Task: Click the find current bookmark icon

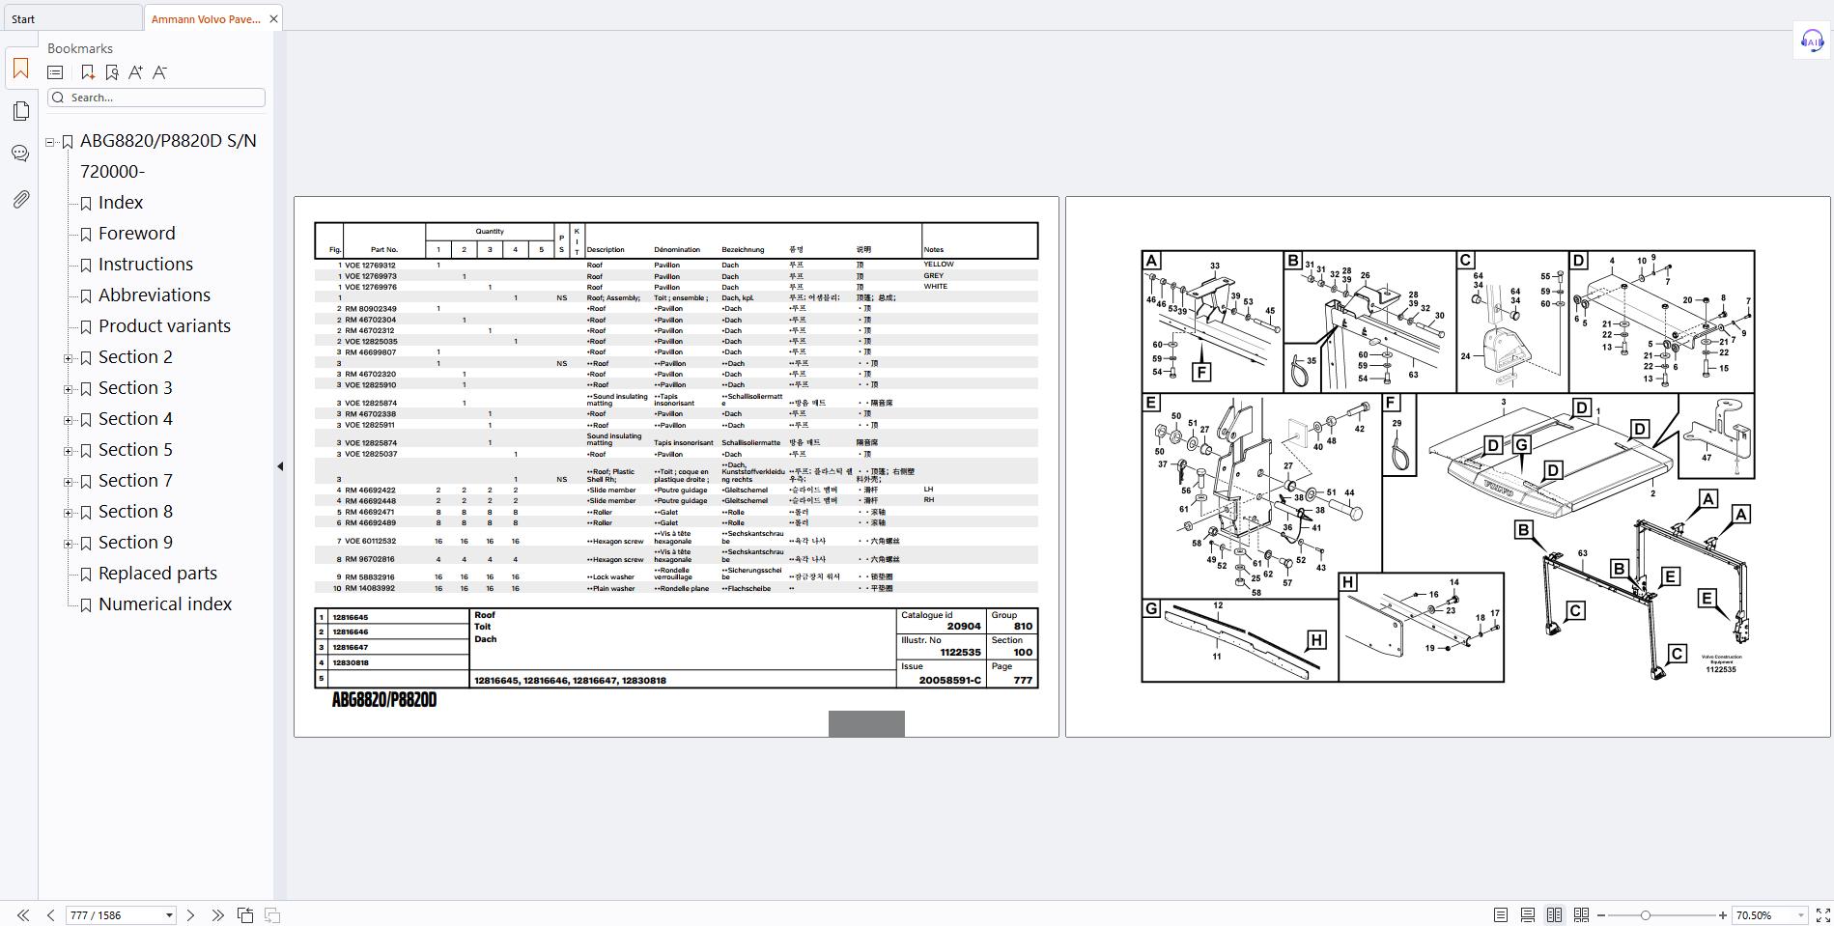Action: (x=112, y=72)
